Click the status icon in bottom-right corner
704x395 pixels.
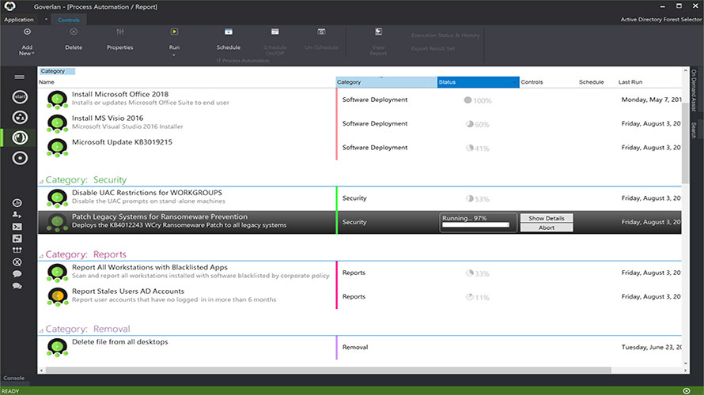tap(687, 389)
